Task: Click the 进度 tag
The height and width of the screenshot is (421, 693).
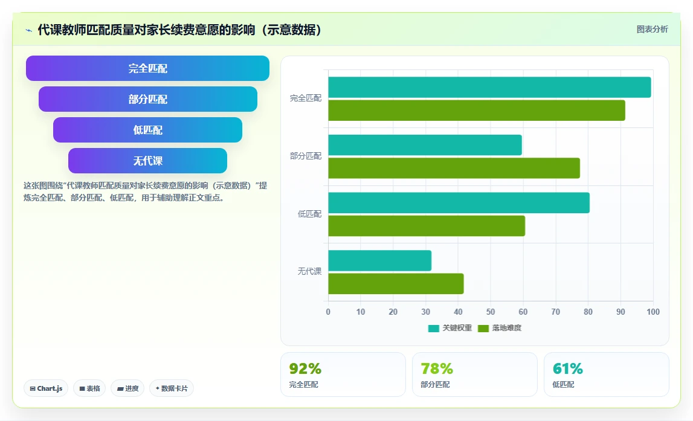Action: pyautogui.click(x=127, y=388)
